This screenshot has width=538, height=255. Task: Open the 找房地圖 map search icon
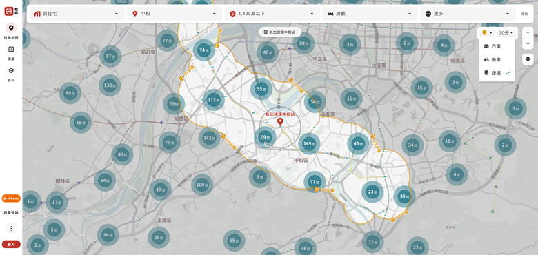(x=11, y=28)
